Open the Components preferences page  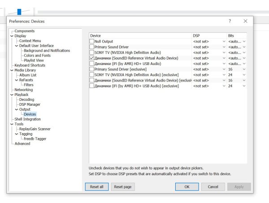[24, 31]
